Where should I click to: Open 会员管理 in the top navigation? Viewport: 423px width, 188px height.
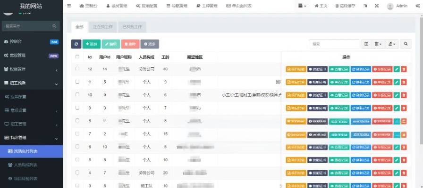[117, 6]
